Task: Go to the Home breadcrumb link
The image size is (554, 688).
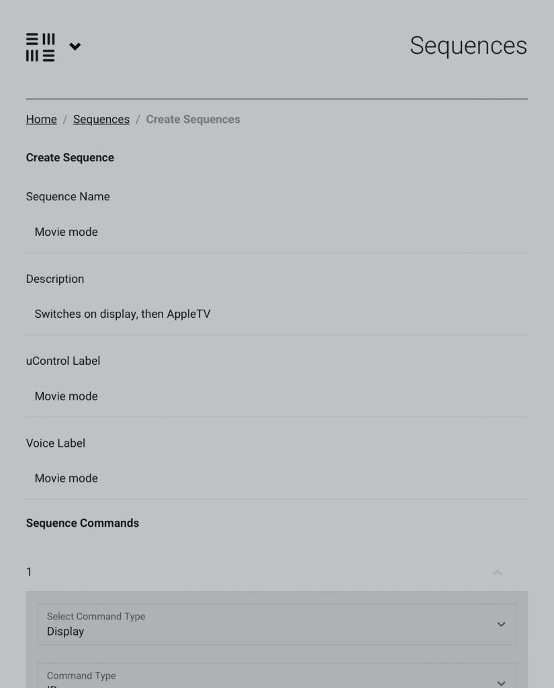Action: click(41, 120)
